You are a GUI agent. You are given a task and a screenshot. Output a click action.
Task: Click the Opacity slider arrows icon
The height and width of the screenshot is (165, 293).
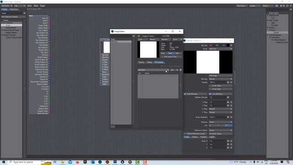[x=228, y=82]
